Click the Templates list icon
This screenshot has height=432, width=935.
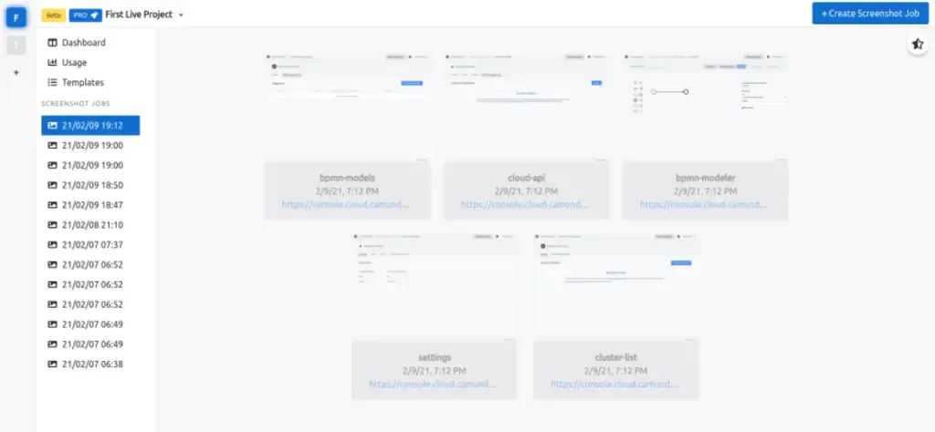click(52, 83)
